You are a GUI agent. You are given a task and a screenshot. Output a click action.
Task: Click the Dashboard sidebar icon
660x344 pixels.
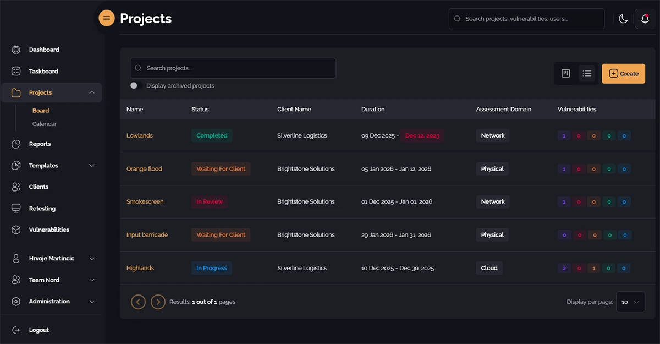click(16, 50)
